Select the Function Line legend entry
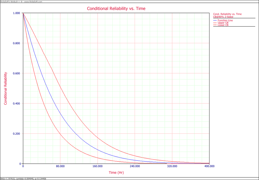 [225, 20]
